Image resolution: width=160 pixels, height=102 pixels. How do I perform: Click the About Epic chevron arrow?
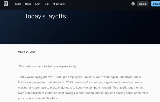coord(66,4)
